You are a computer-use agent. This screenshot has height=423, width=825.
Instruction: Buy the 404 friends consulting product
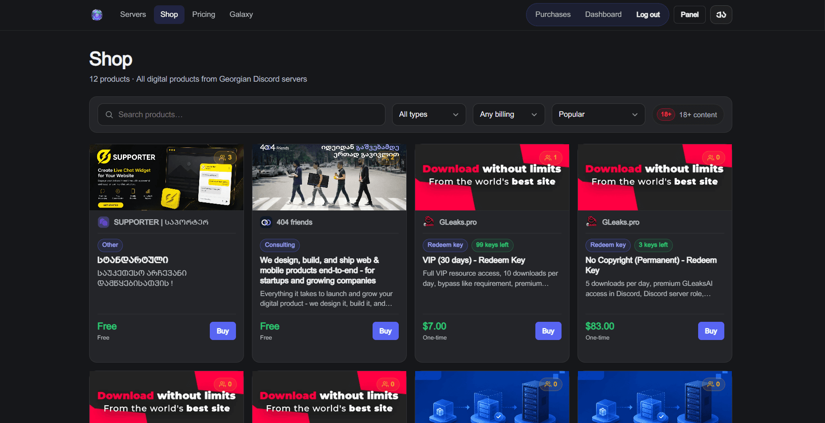[385, 331]
